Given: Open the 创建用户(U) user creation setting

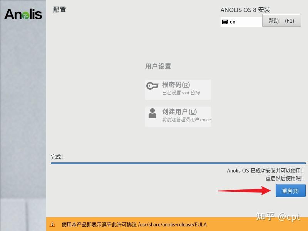Looking at the screenshot, I should (178, 117).
